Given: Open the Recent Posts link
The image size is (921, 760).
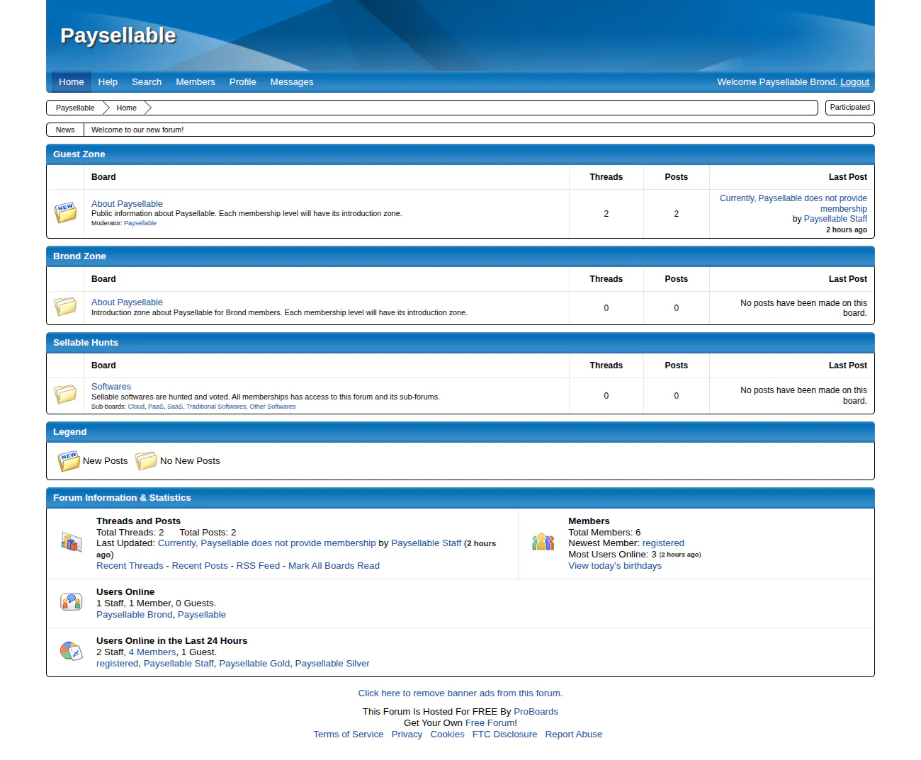Looking at the screenshot, I should click(200, 566).
